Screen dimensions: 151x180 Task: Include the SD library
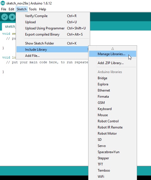113,140
